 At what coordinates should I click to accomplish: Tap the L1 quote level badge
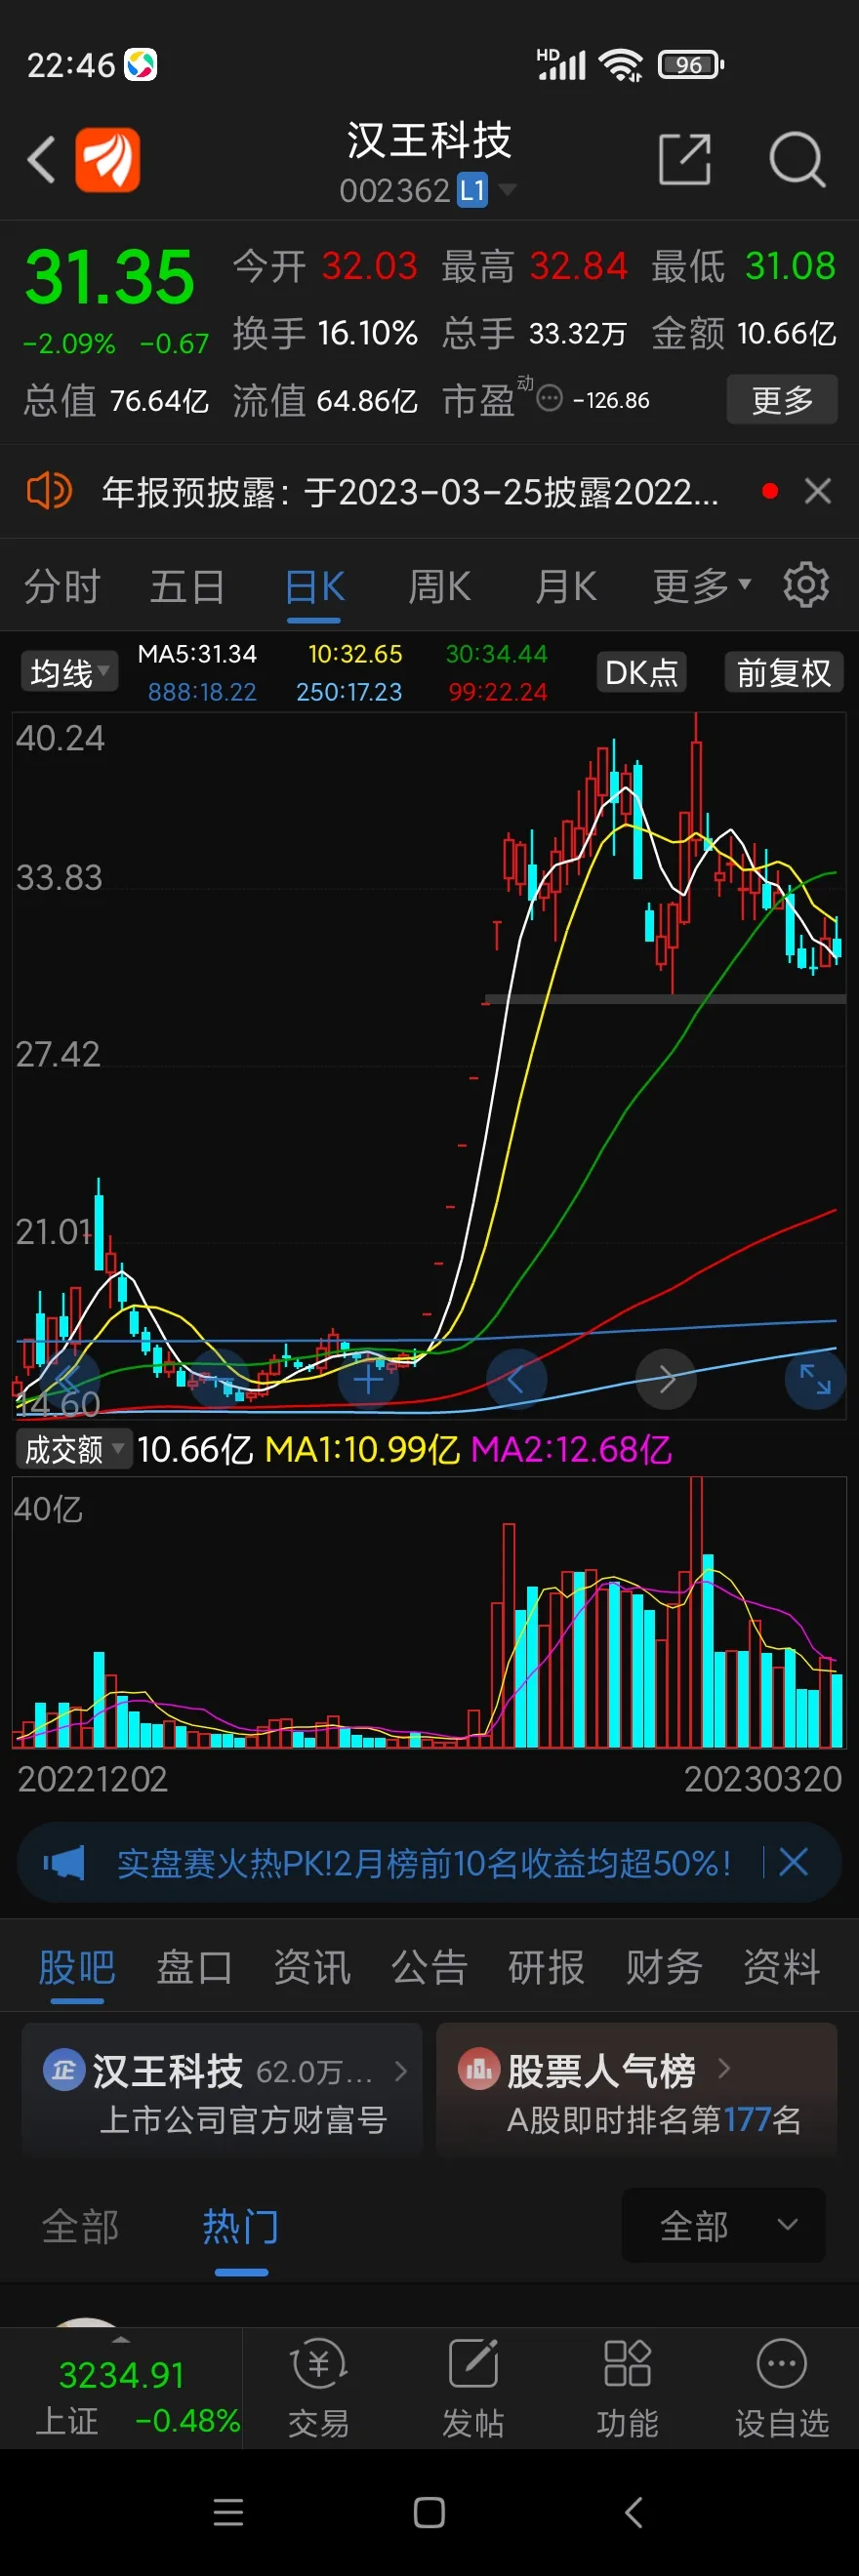point(472,190)
